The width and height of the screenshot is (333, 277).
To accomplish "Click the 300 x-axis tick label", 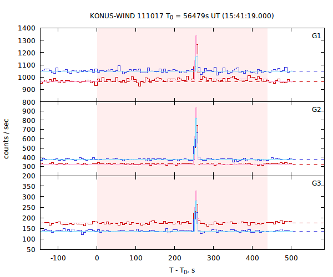I will 214,258.
